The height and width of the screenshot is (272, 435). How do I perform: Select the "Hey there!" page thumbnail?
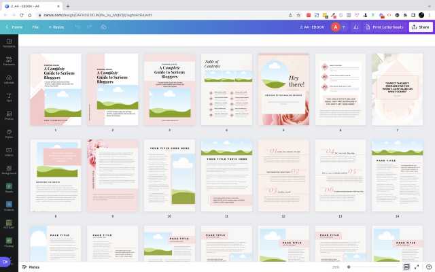(x=283, y=89)
